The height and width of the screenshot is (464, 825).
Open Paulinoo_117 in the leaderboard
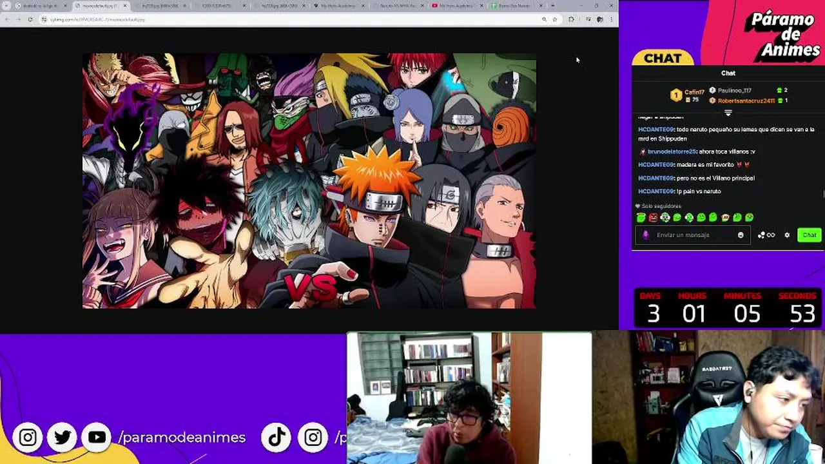735,90
